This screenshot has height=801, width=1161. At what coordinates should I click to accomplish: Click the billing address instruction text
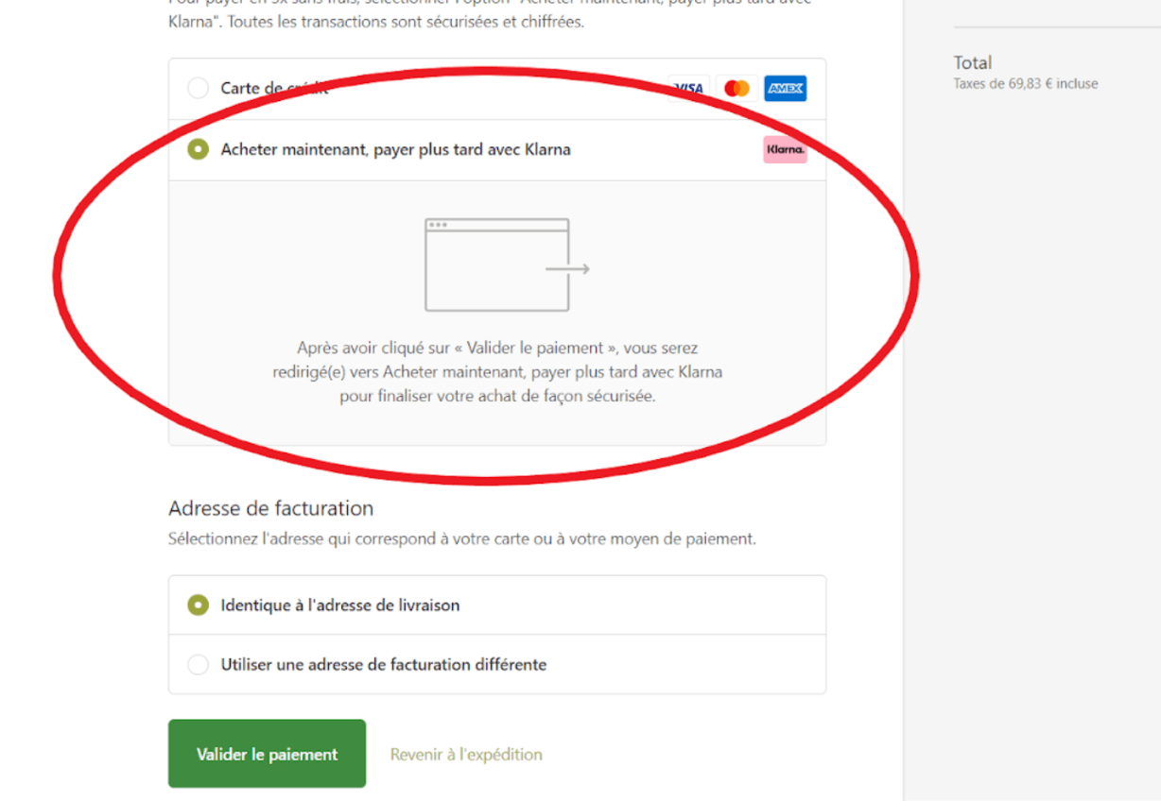tap(461, 539)
